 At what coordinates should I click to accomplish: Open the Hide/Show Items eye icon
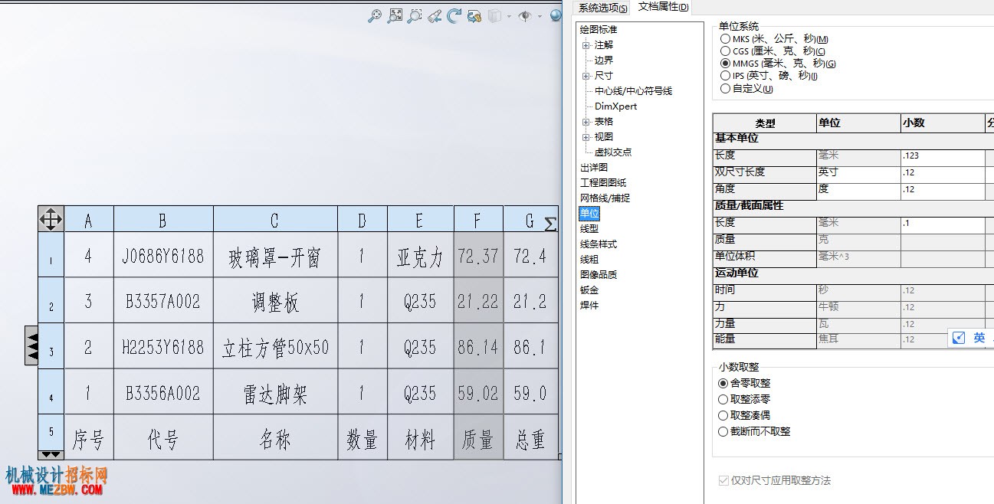525,15
